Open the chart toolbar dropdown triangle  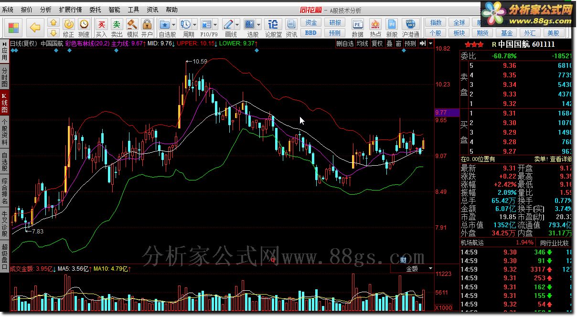(x=431, y=43)
